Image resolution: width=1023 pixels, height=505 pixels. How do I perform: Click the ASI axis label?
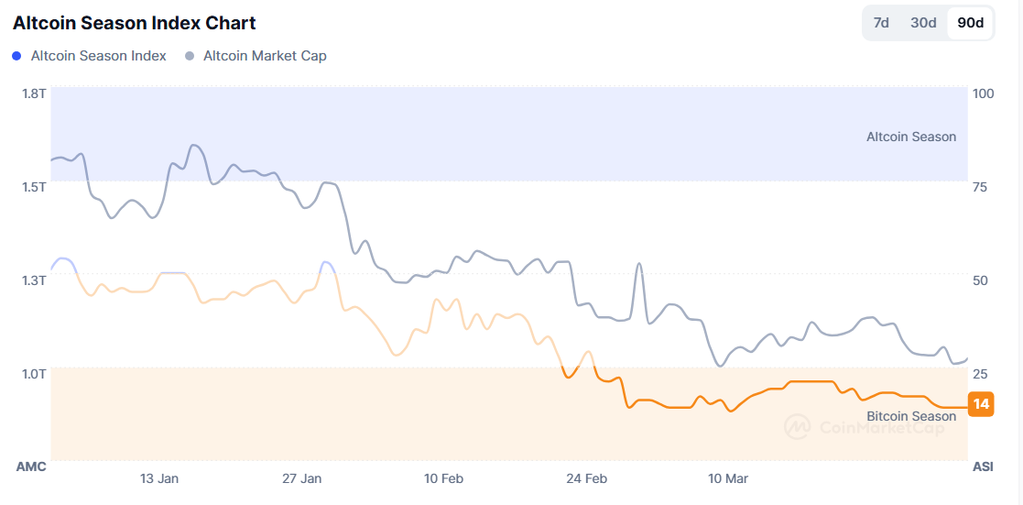click(x=982, y=467)
